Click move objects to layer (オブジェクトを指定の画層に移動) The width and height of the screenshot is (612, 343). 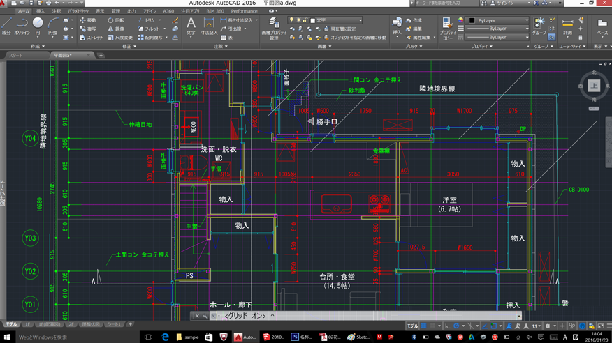[x=355, y=38]
